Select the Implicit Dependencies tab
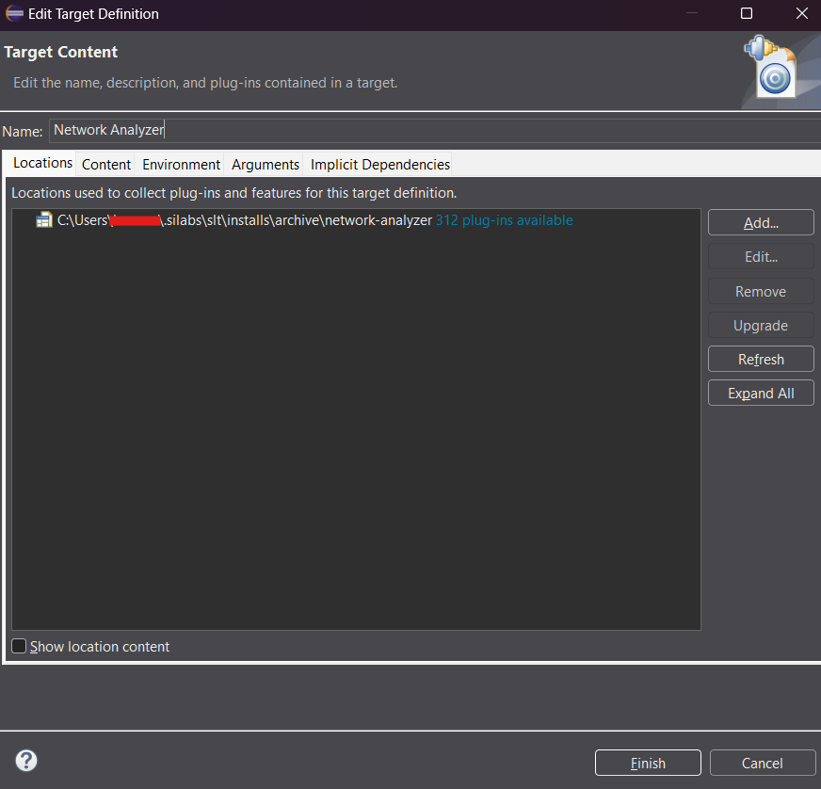The image size is (821, 789). tap(380, 165)
